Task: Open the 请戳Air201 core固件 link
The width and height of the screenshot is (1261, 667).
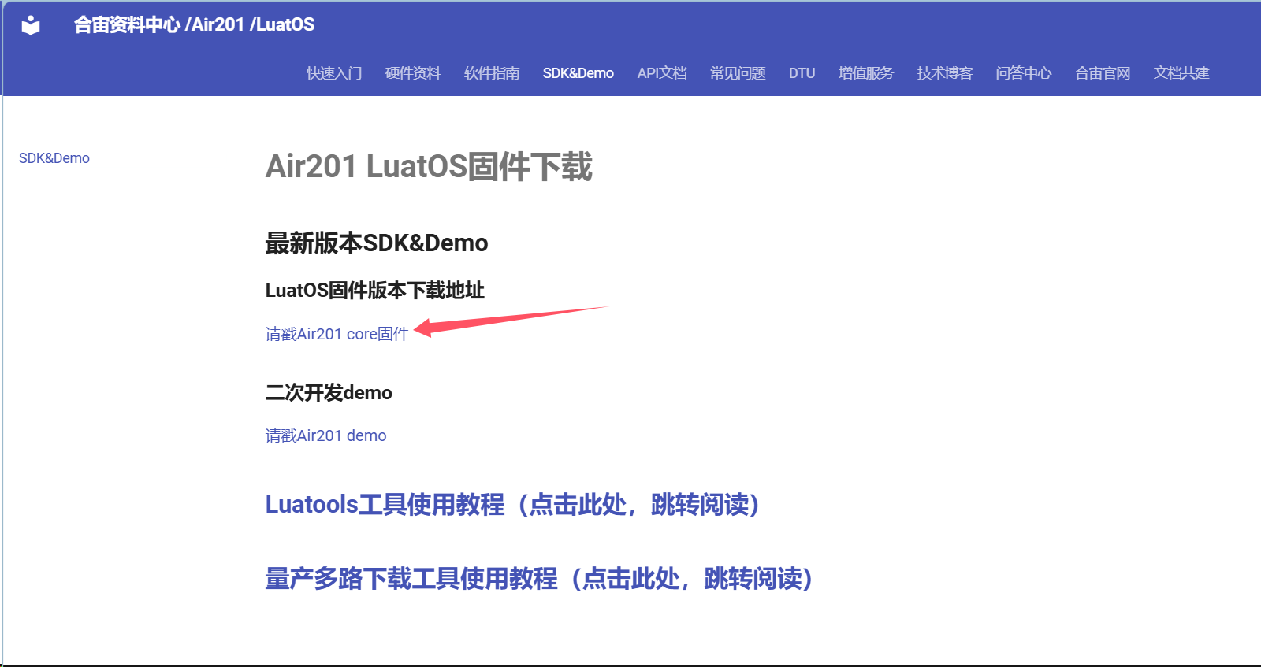Action: (337, 334)
